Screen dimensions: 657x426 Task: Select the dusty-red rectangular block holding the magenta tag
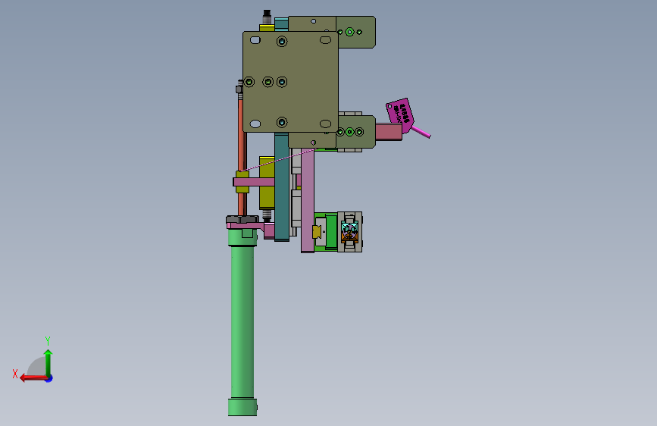(389, 132)
